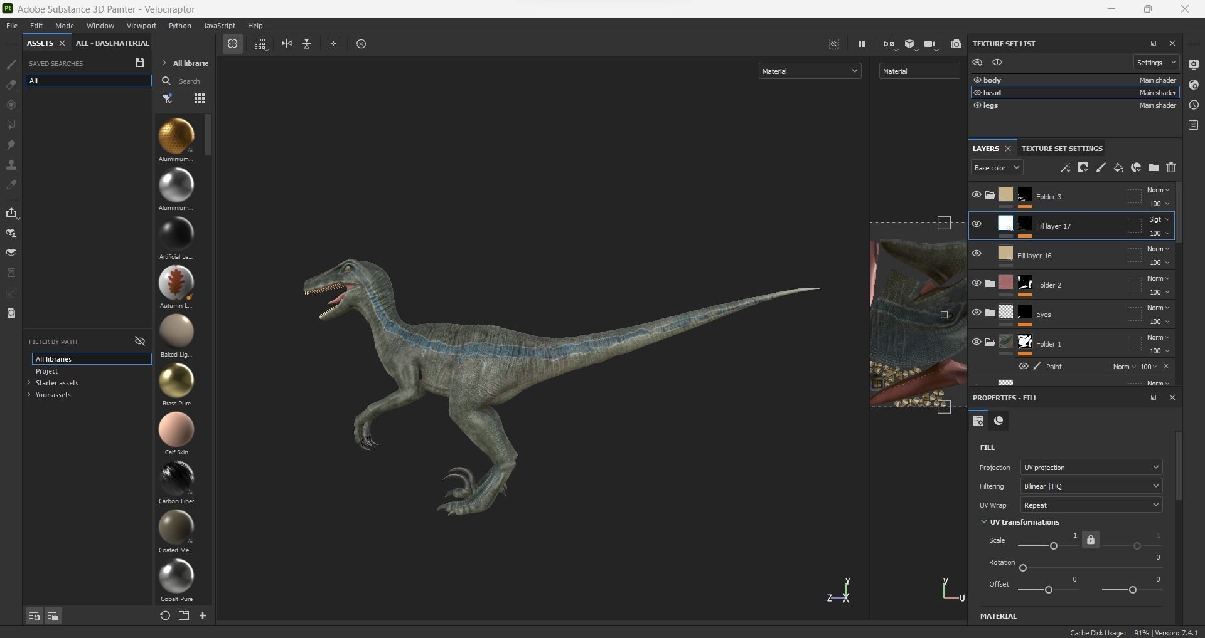Delete selected layer with trash icon
Image resolution: width=1205 pixels, height=638 pixels.
(x=1171, y=167)
